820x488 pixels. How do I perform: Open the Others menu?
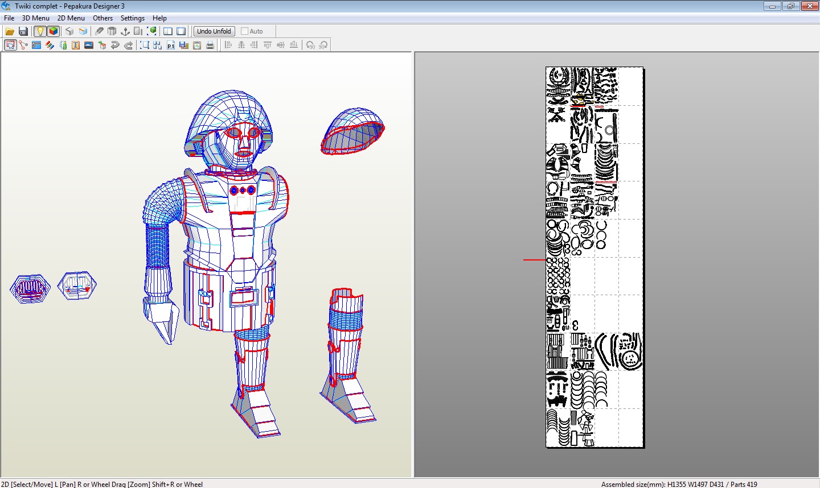pos(103,18)
